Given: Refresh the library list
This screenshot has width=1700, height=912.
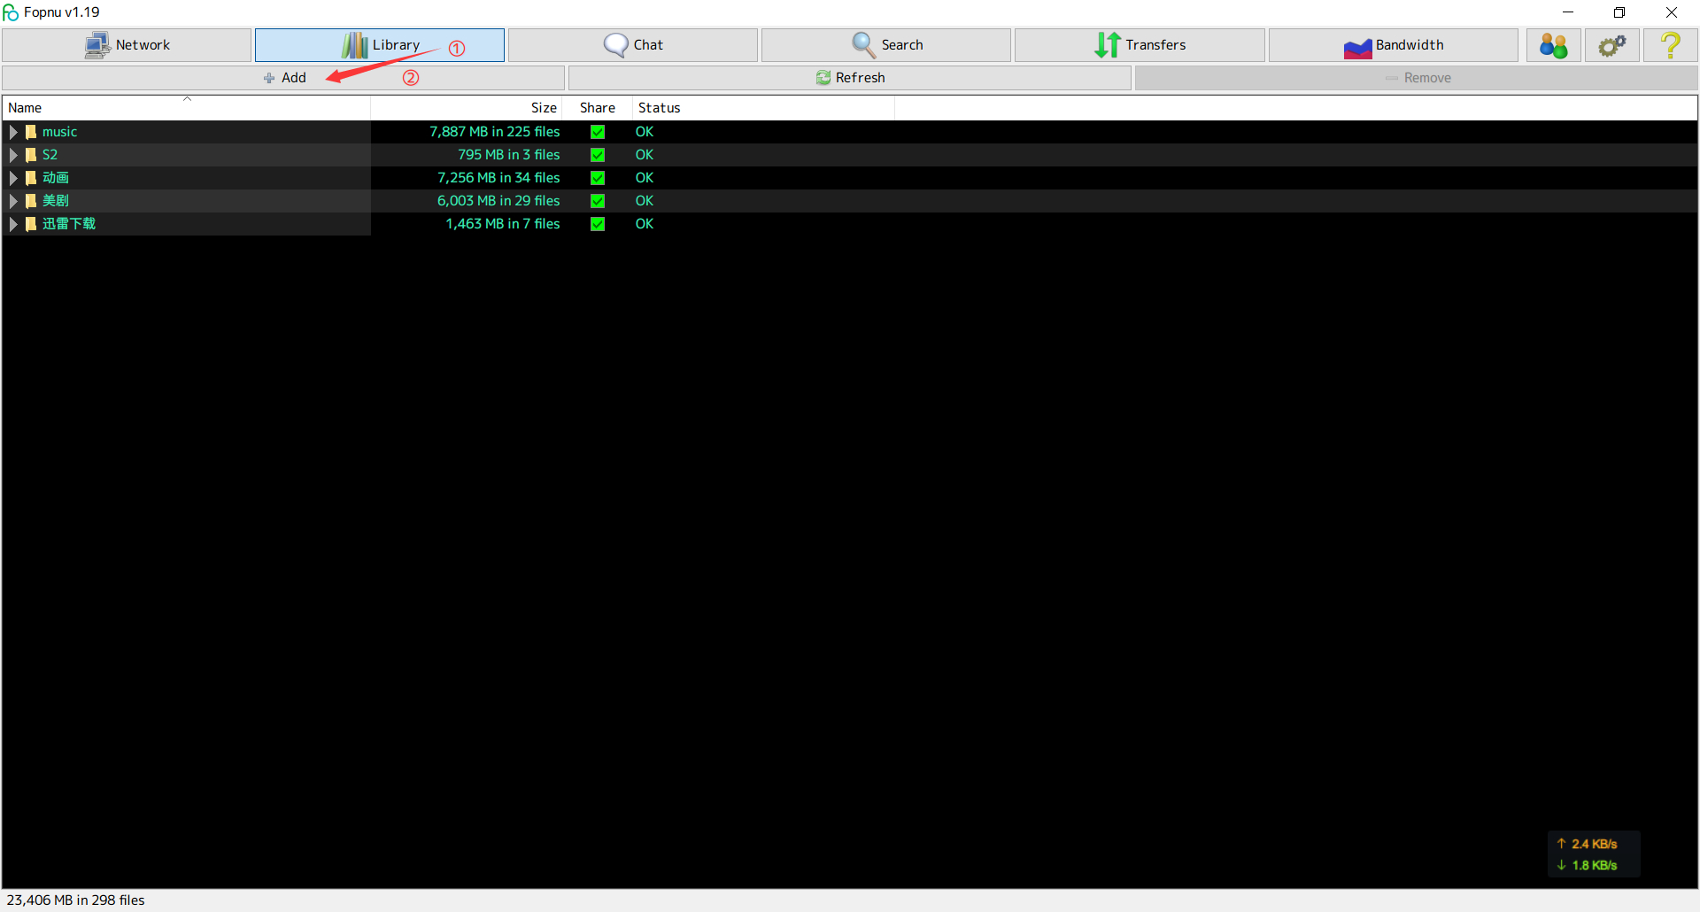Looking at the screenshot, I should coord(849,78).
